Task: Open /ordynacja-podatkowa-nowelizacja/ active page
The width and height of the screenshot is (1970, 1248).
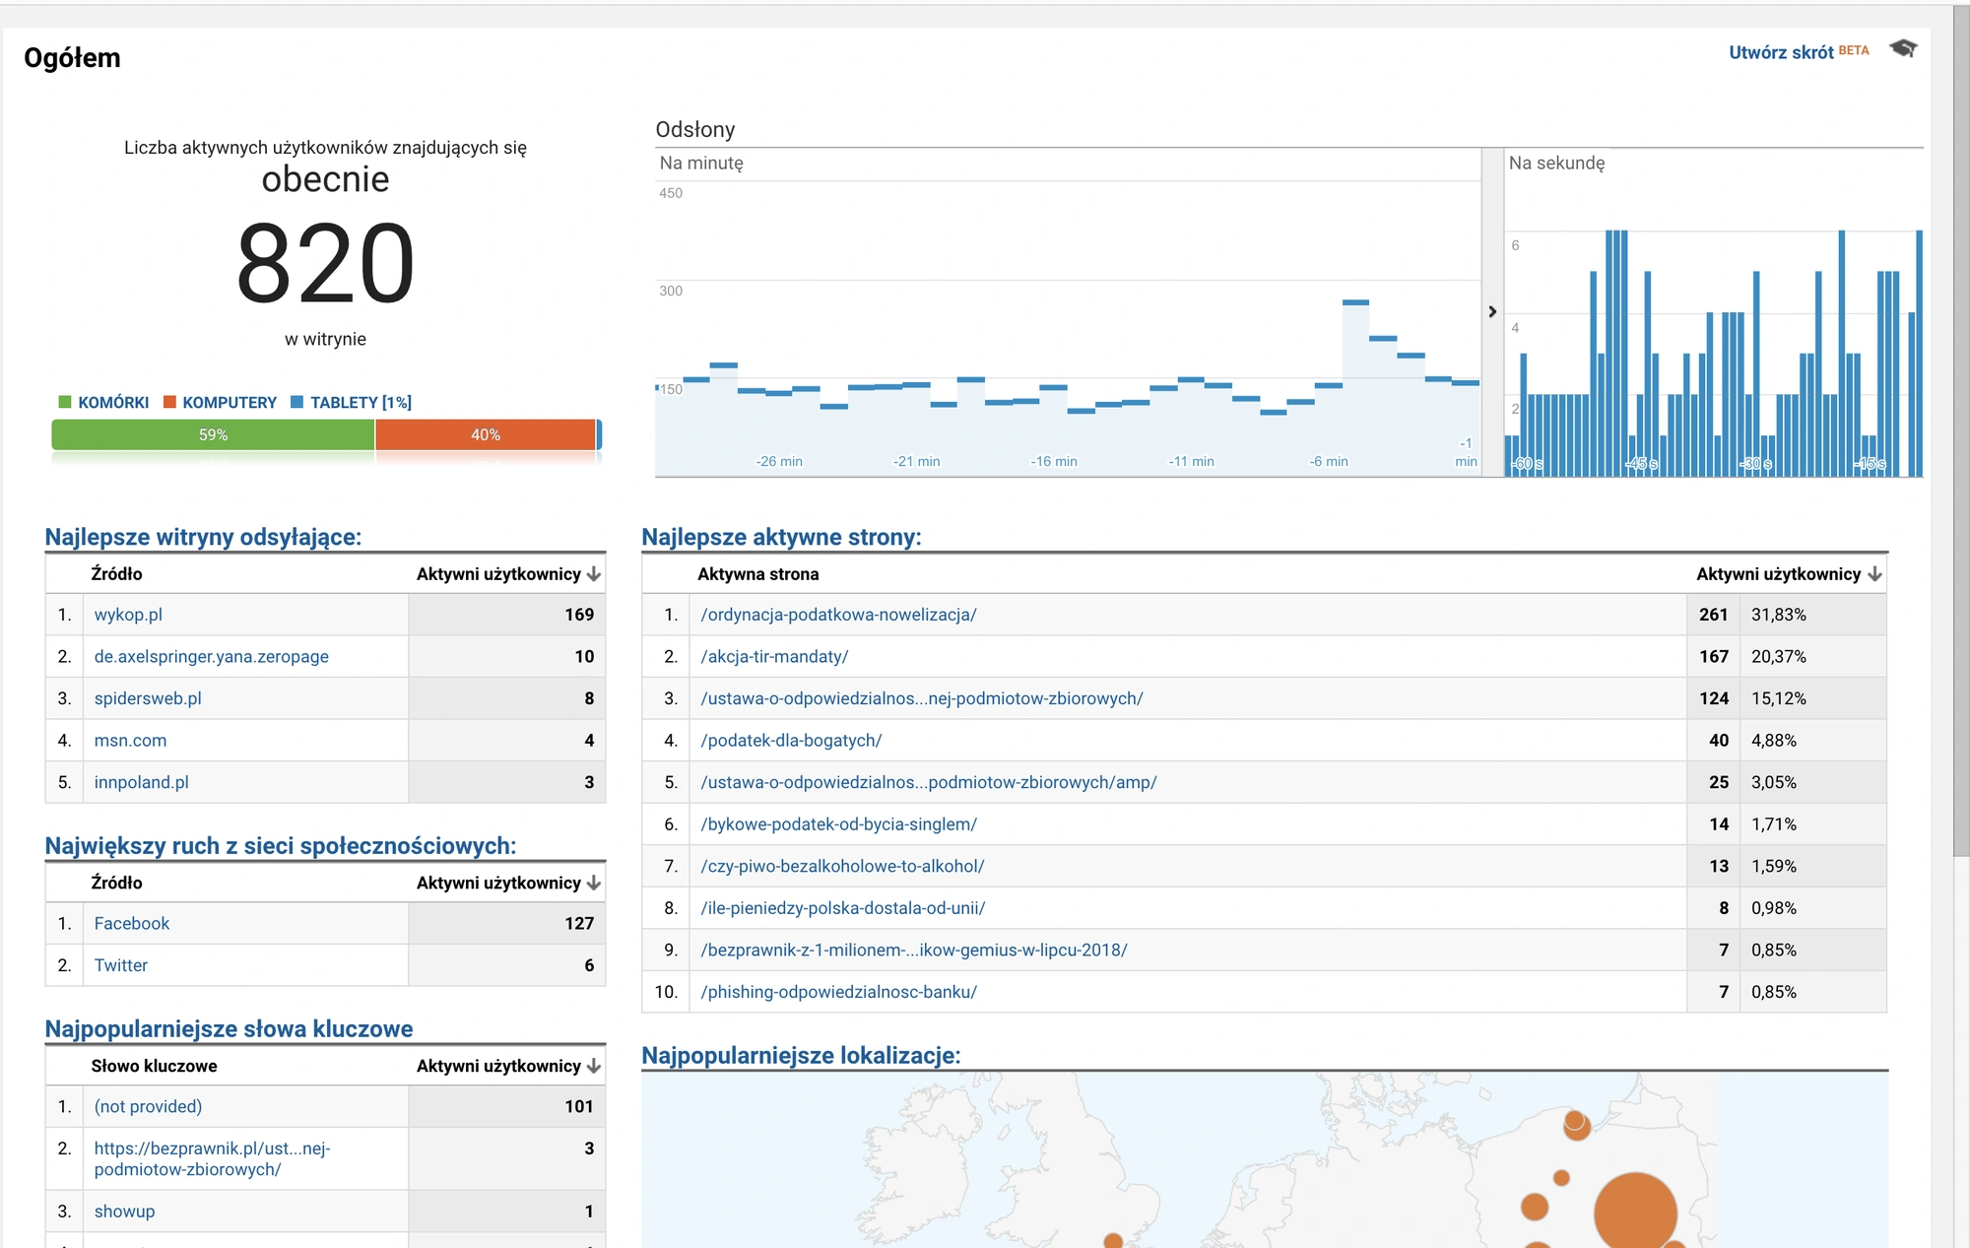Action: click(838, 615)
